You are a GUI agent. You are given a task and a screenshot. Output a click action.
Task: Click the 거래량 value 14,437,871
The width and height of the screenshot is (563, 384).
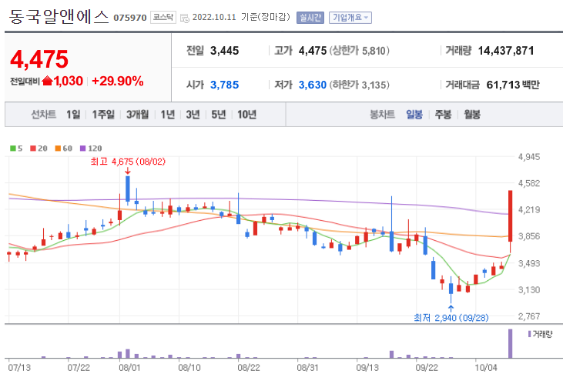[506, 51]
